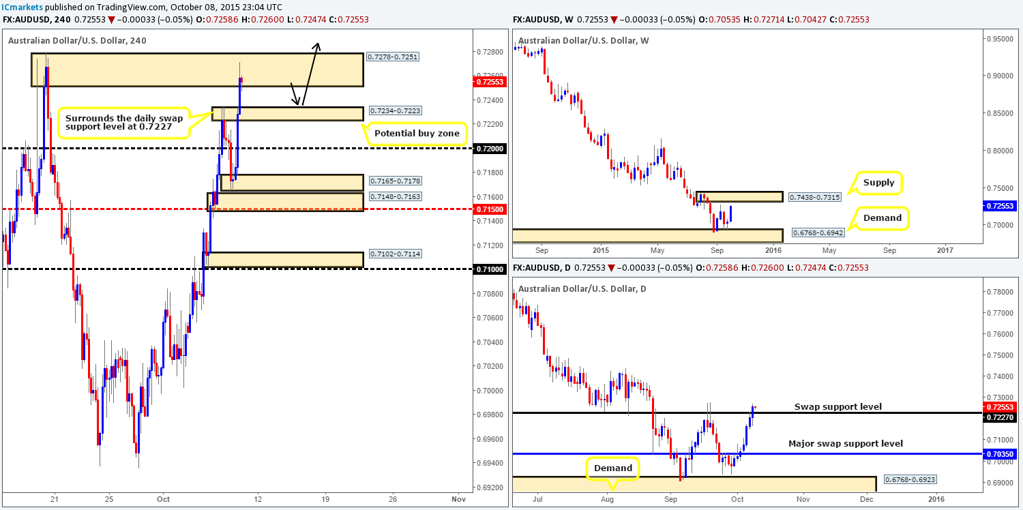The width and height of the screenshot is (1023, 510).
Task: Click the black 0.71000 price axis tag
Action: (x=488, y=269)
